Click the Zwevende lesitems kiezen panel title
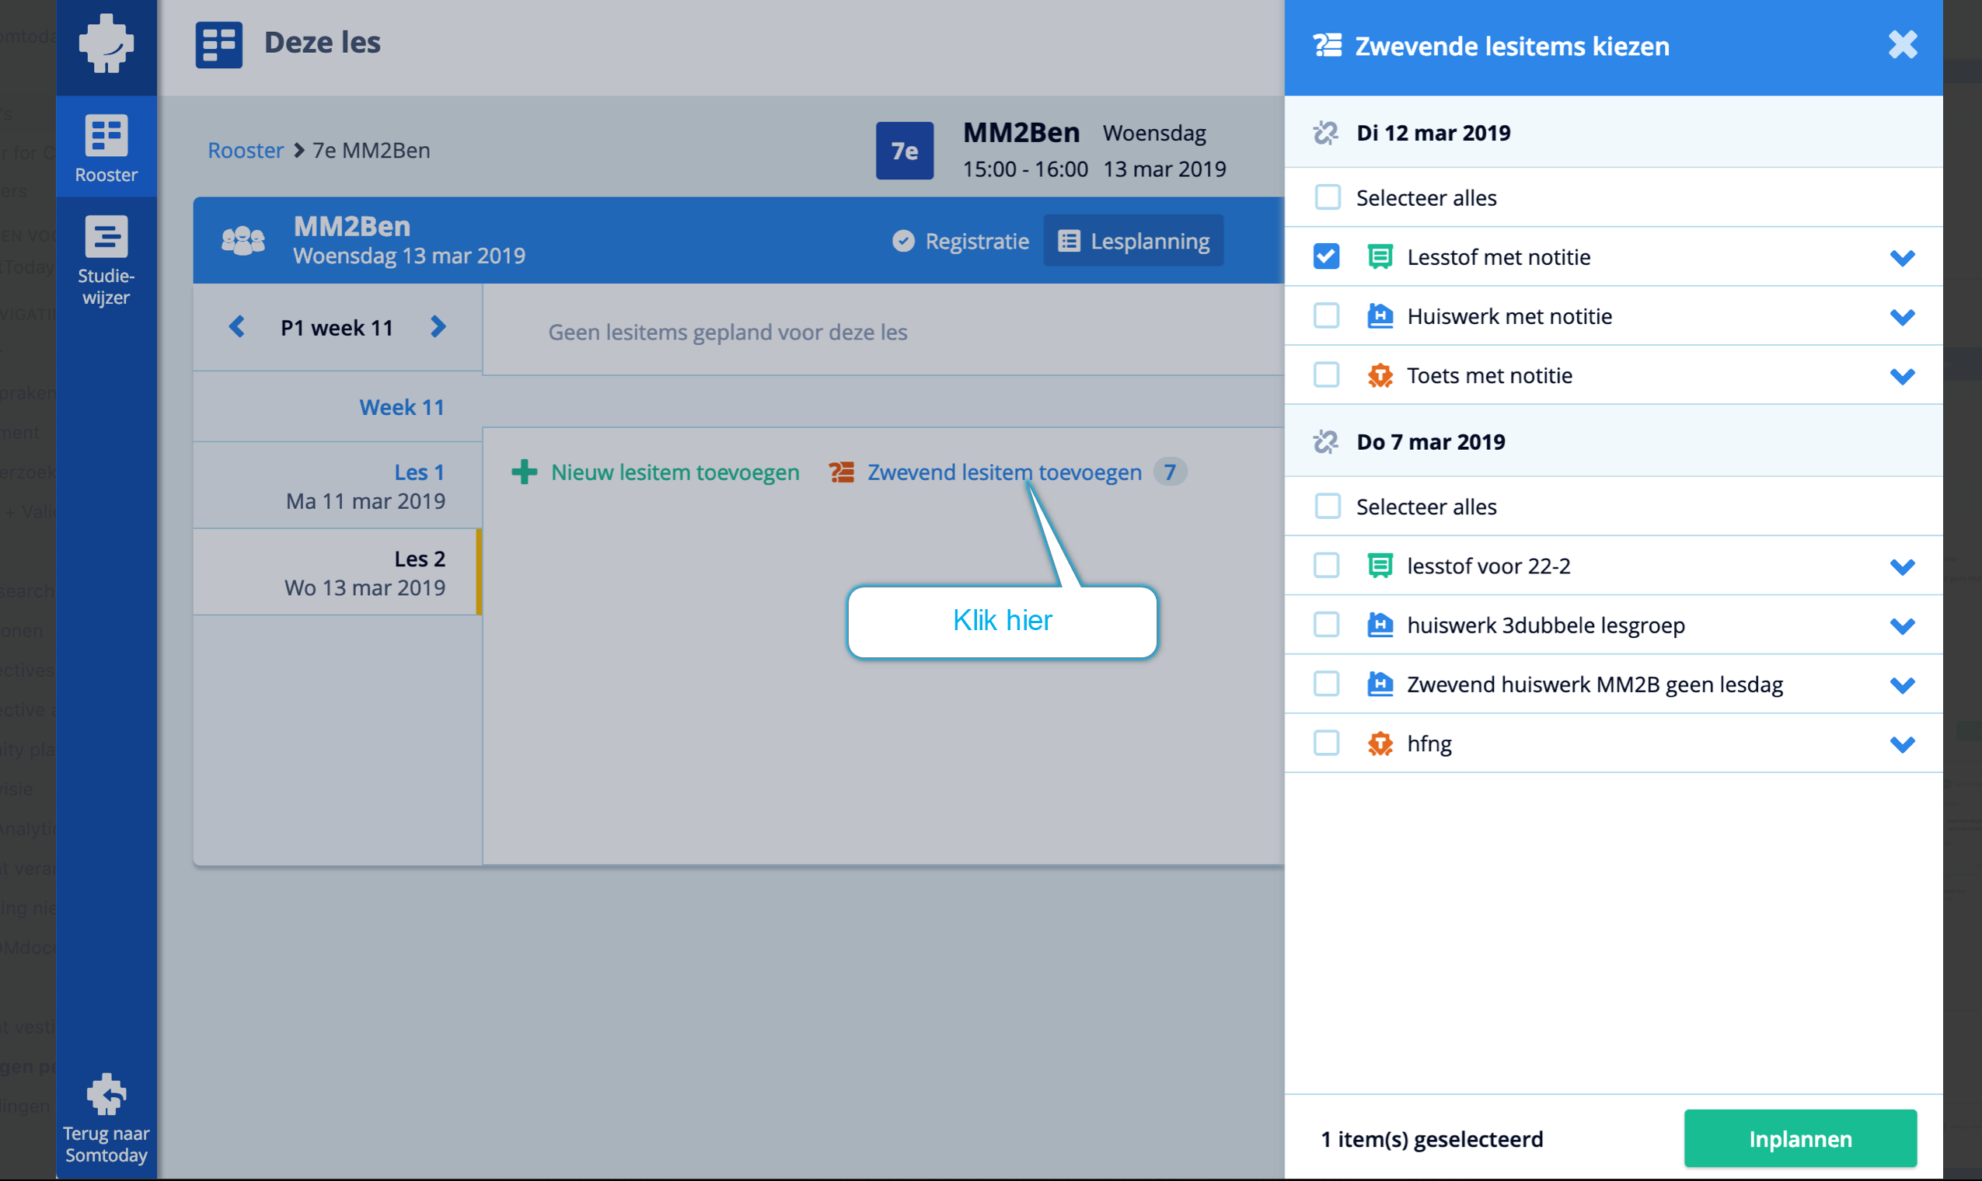The width and height of the screenshot is (1982, 1181). 1513,46
